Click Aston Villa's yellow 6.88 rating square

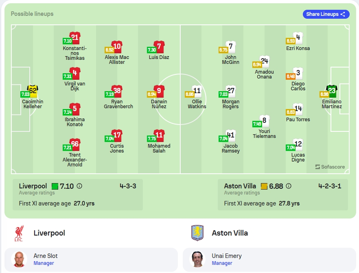point(264,186)
